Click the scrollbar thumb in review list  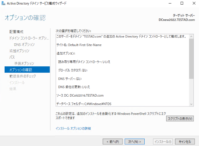(191, 59)
